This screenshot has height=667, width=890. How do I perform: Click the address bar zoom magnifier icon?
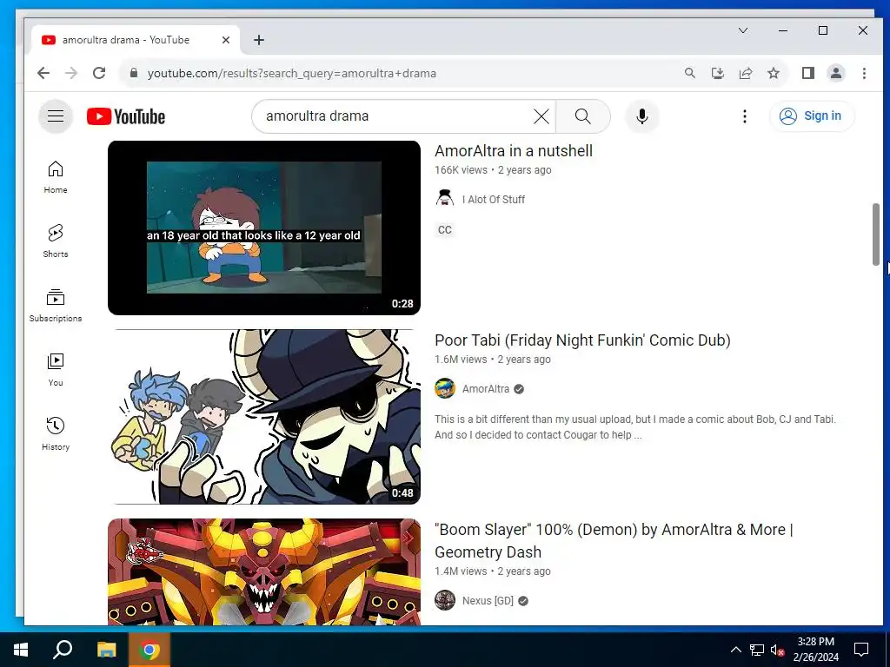[x=689, y=73]
